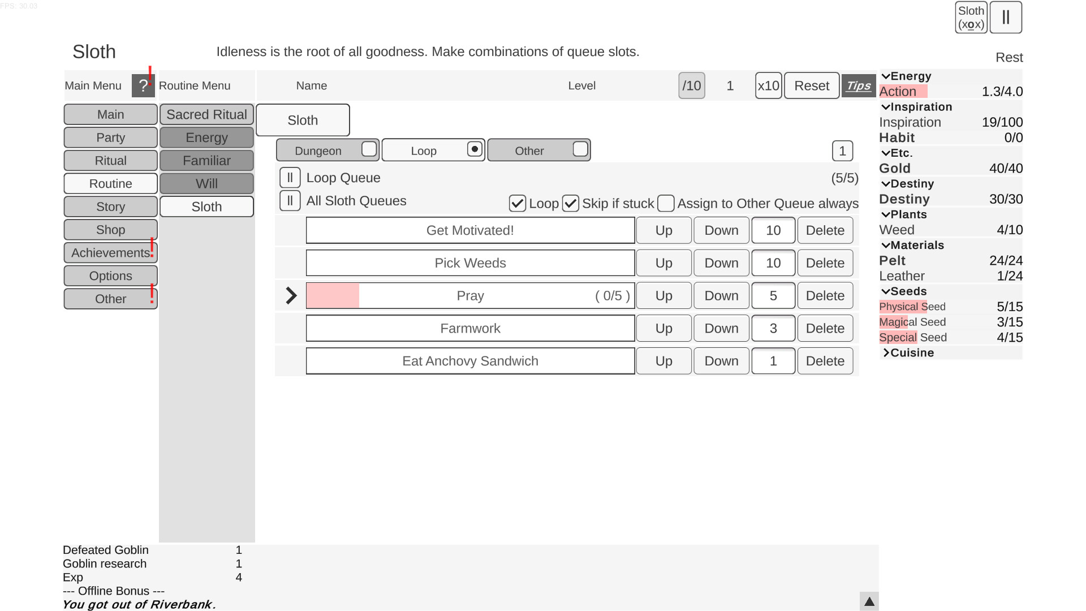Disable the Skip if stuck checkbox
1086x611 pixels.
(571, 203)
